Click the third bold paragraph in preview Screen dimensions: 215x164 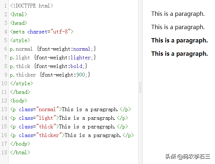coord(179,41)
